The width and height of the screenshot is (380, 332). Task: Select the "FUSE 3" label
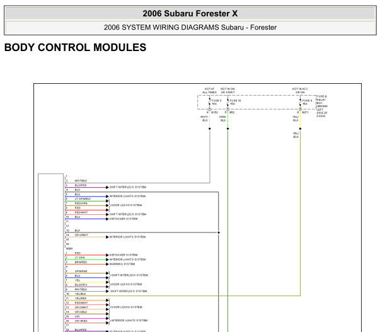click(216, 100)
